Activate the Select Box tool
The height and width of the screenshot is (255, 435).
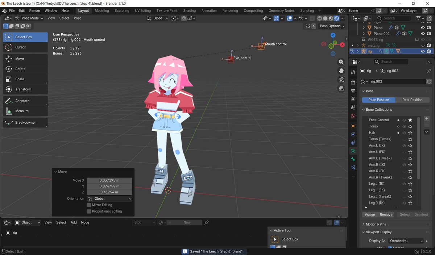(x=25, y=37)
